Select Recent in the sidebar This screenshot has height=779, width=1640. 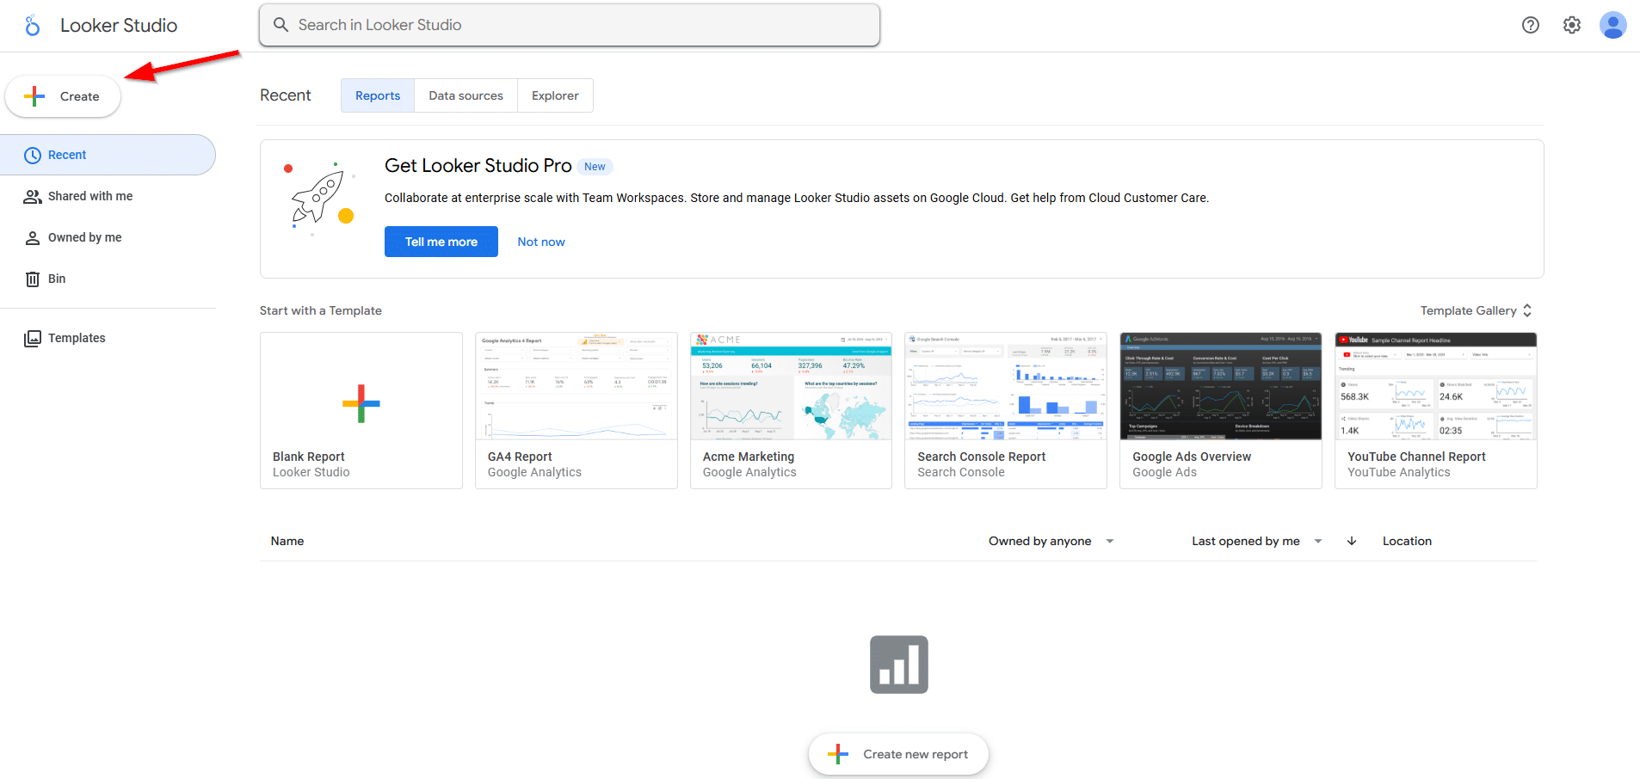[108, 155]
